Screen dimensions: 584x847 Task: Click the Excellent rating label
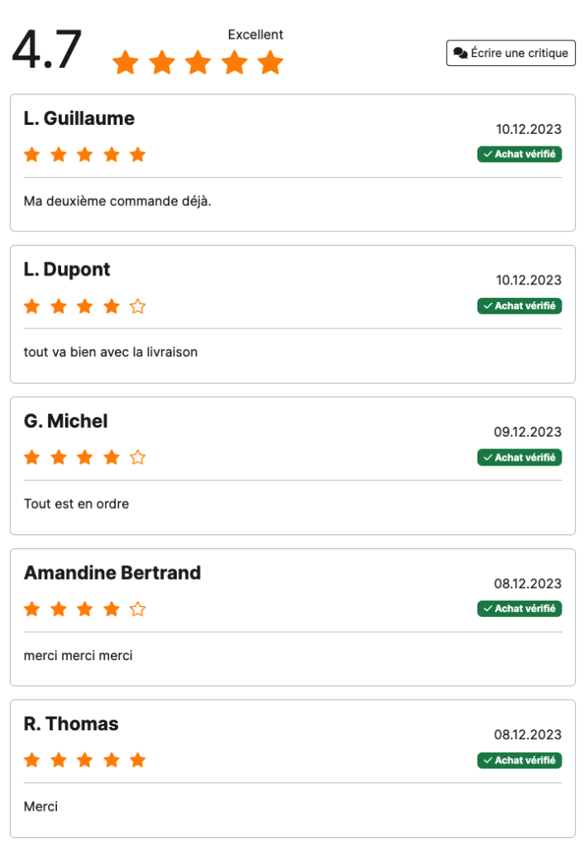[x=255, y=35]
